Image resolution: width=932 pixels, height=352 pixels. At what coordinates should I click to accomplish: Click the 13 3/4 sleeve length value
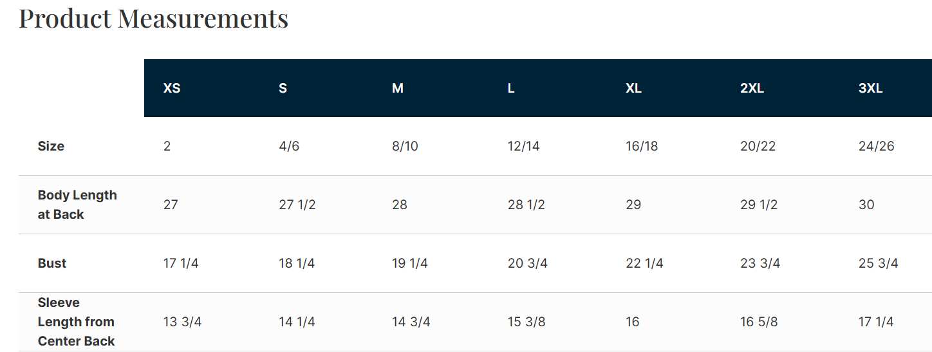(x=182, y=322)
